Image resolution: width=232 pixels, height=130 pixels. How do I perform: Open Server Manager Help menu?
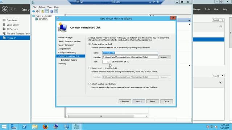(x=225, y=9)
